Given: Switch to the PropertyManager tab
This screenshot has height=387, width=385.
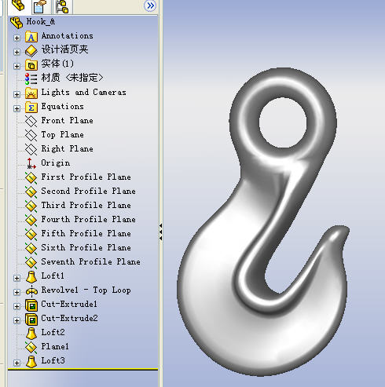Looking at the screenshot, I should [x=39, y=6].
